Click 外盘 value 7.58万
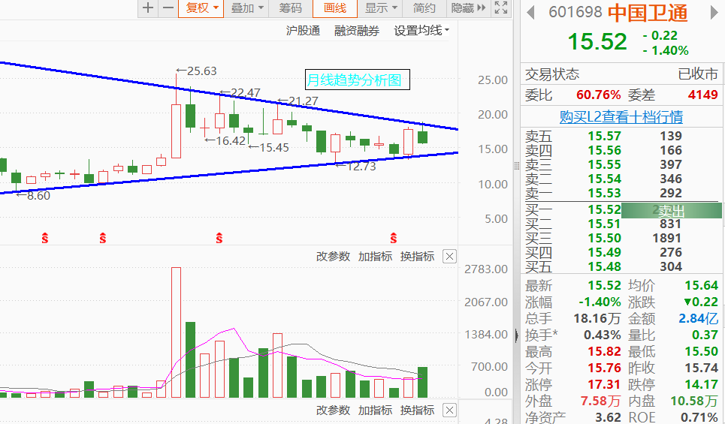This screenshot has height=424, width=725. tap(600, 401)
